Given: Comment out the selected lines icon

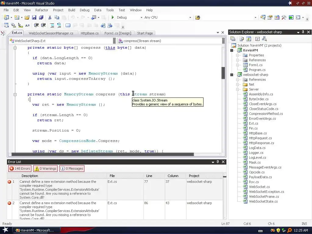Looking at the screenshot, I should coord(52,25).
